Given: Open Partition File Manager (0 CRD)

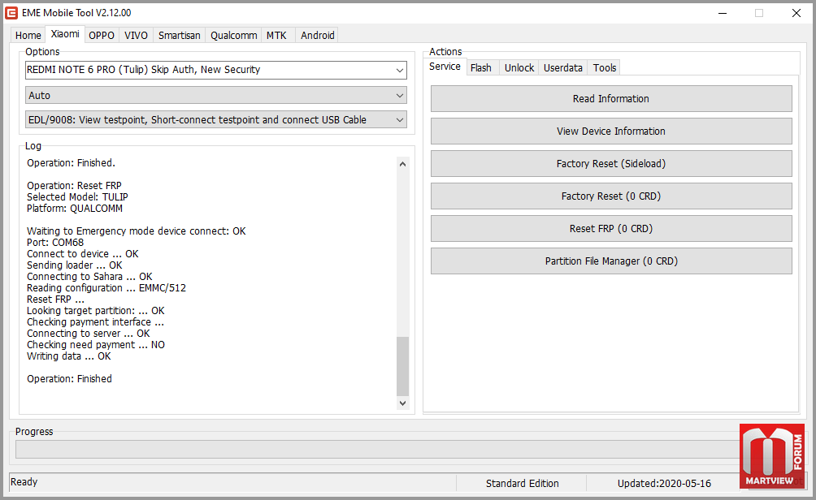Looking at the screenshot, I should click(x=611, y=261).
